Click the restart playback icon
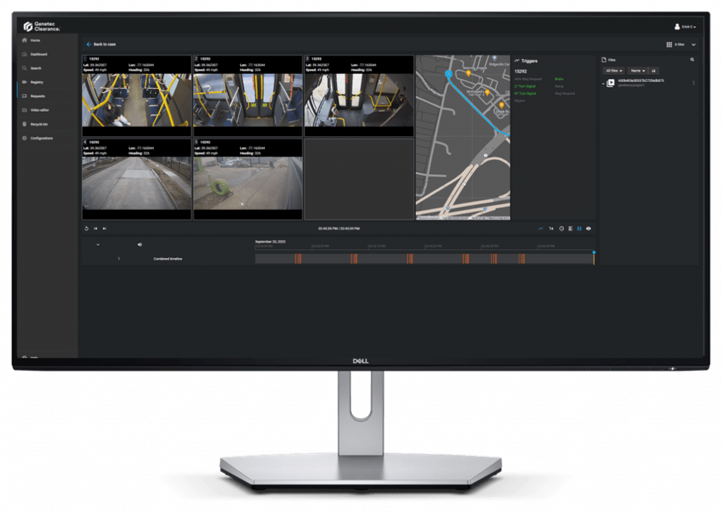This screenshot has height=514, width=722. pos(86,228)
